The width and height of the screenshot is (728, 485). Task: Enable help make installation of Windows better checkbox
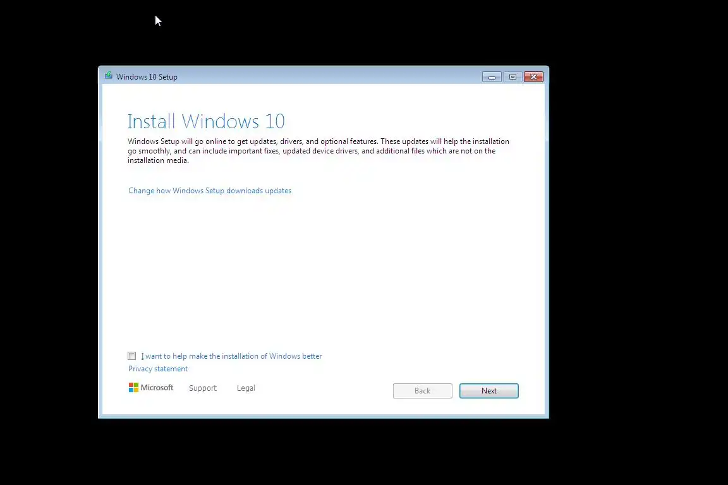[x=132, y=356]
